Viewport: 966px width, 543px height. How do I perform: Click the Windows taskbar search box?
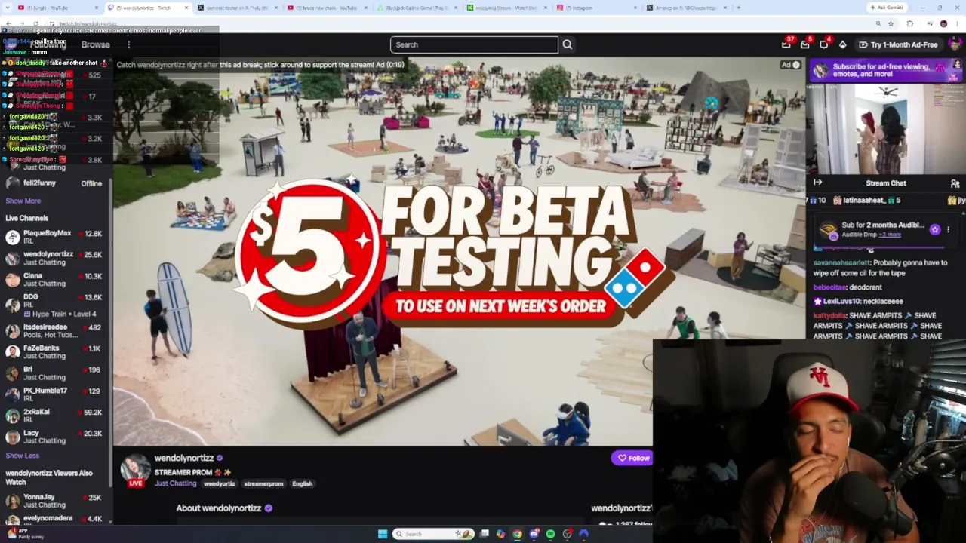[x=433, y=534]
